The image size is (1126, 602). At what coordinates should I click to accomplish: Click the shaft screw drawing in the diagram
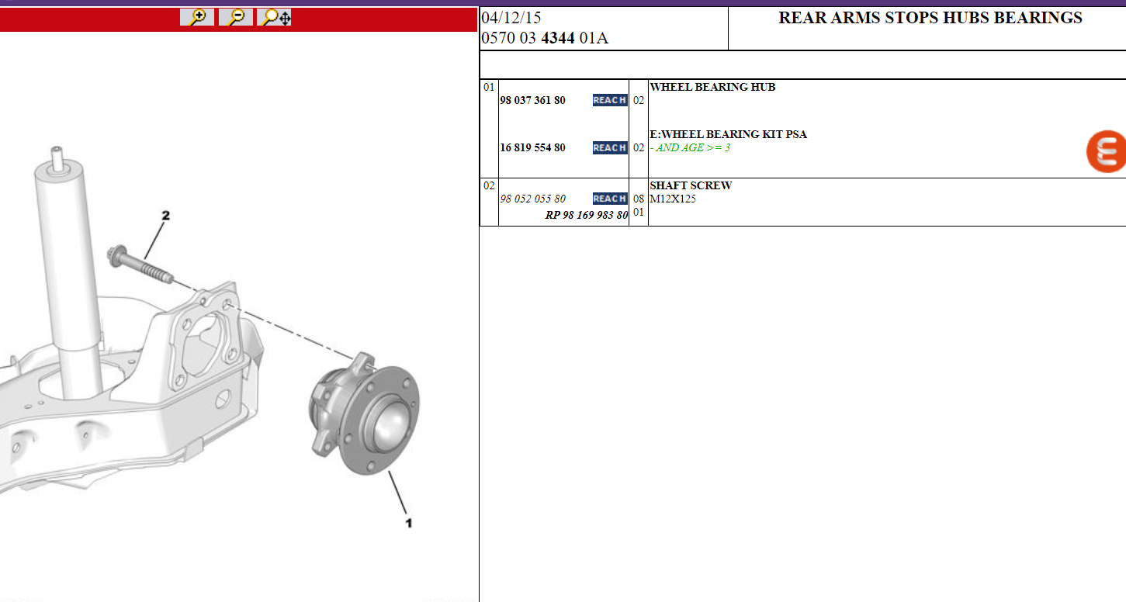(140, 264)
